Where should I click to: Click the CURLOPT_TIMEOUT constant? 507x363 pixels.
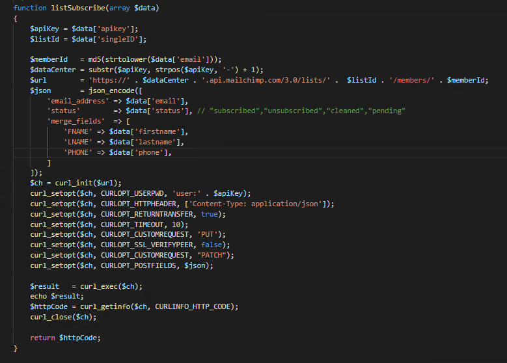(x=132, y=224)
